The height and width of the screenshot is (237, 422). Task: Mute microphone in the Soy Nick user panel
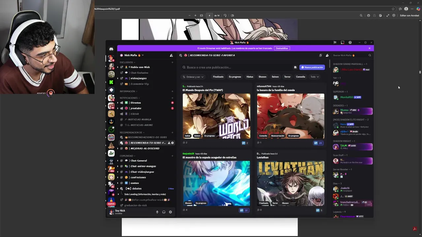point(157,212)
